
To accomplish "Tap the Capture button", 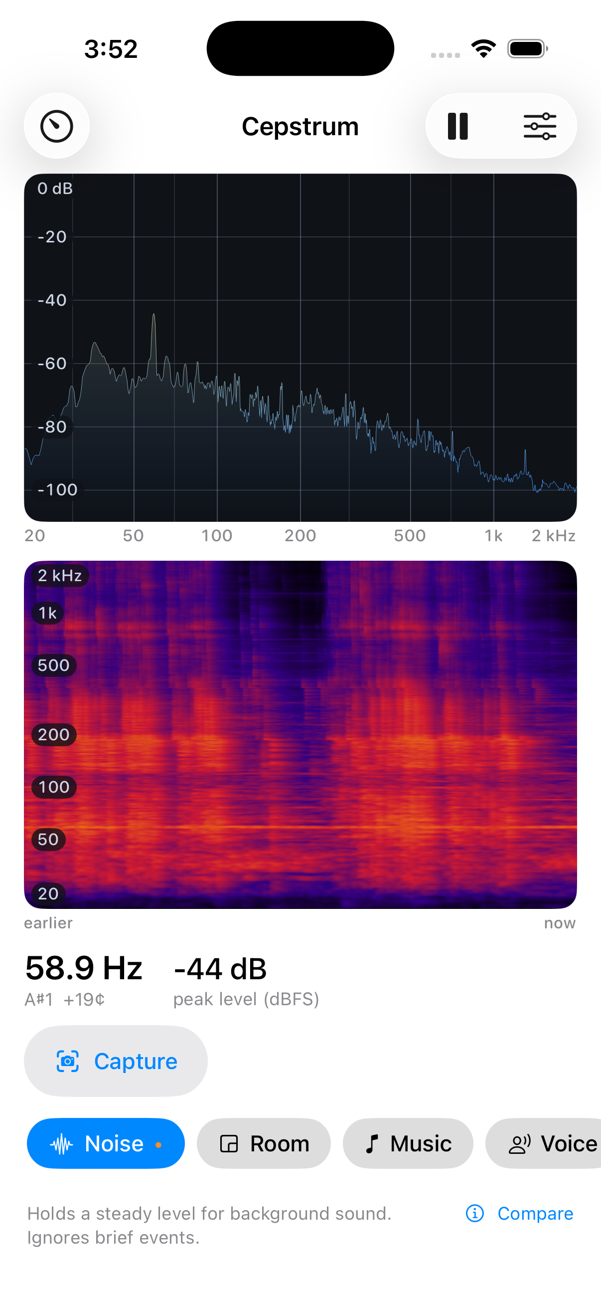I will point(116,1061).
